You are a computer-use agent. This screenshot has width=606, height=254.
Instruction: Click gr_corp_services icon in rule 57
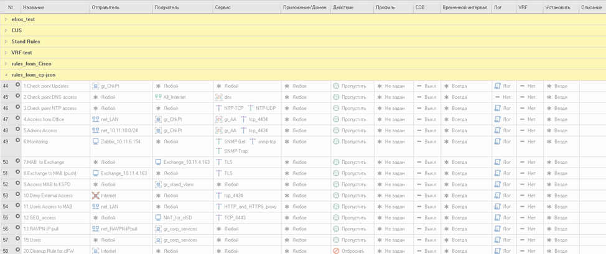[x=157, y=240]
